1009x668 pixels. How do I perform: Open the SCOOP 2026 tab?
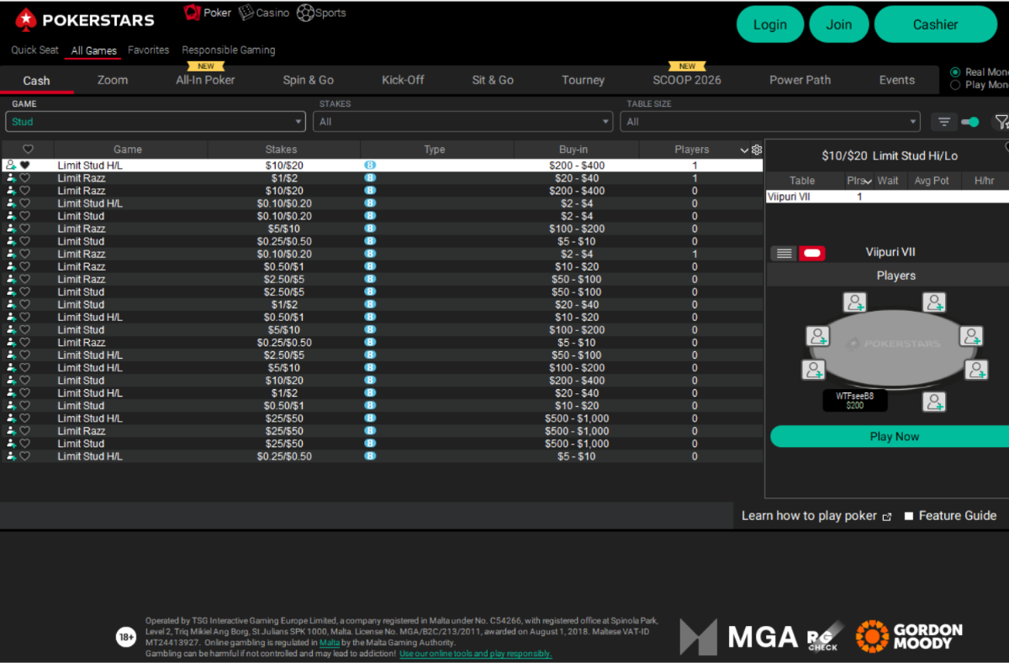pos(687,81)
